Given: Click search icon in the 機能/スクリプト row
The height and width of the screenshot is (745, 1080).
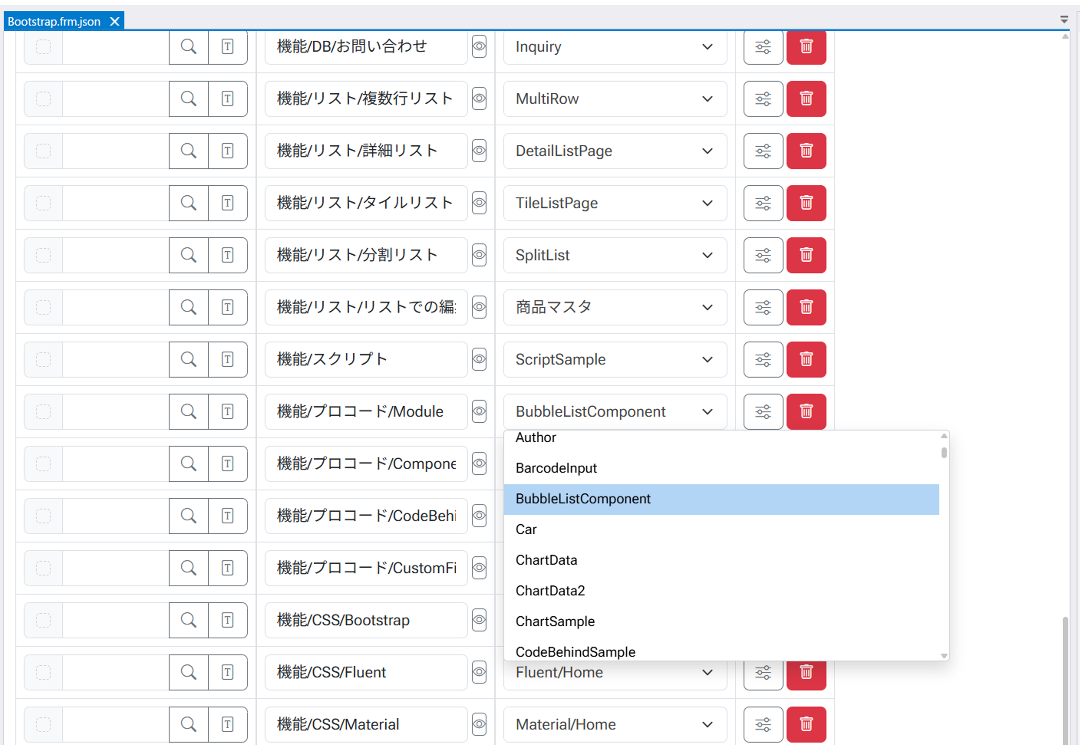Looking at the screenshot, I should point(188,360).
